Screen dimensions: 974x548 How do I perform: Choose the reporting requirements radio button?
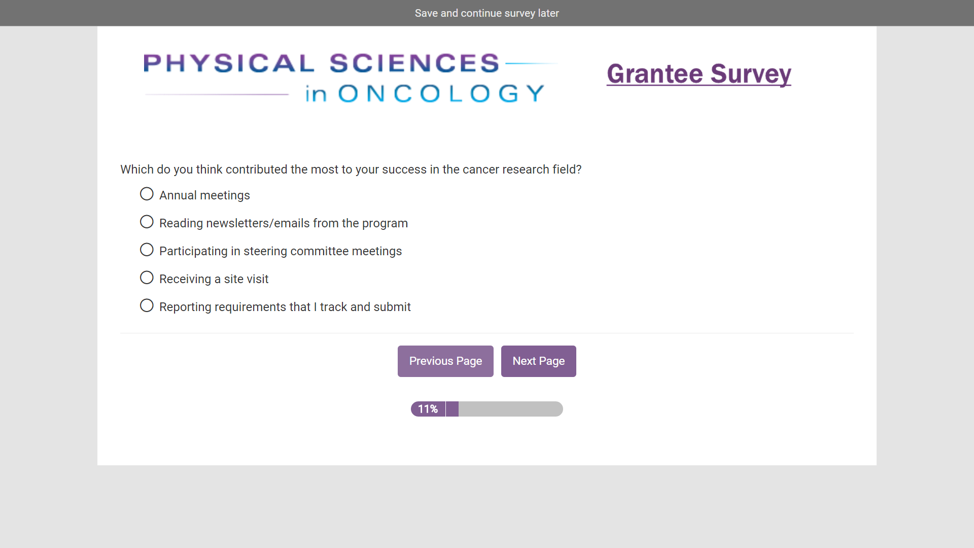[147, 306]
